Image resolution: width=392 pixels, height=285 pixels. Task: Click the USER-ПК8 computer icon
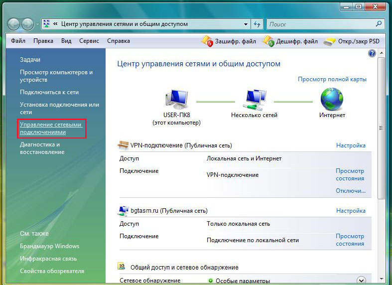pyautogui.click(x=176, y=99)
